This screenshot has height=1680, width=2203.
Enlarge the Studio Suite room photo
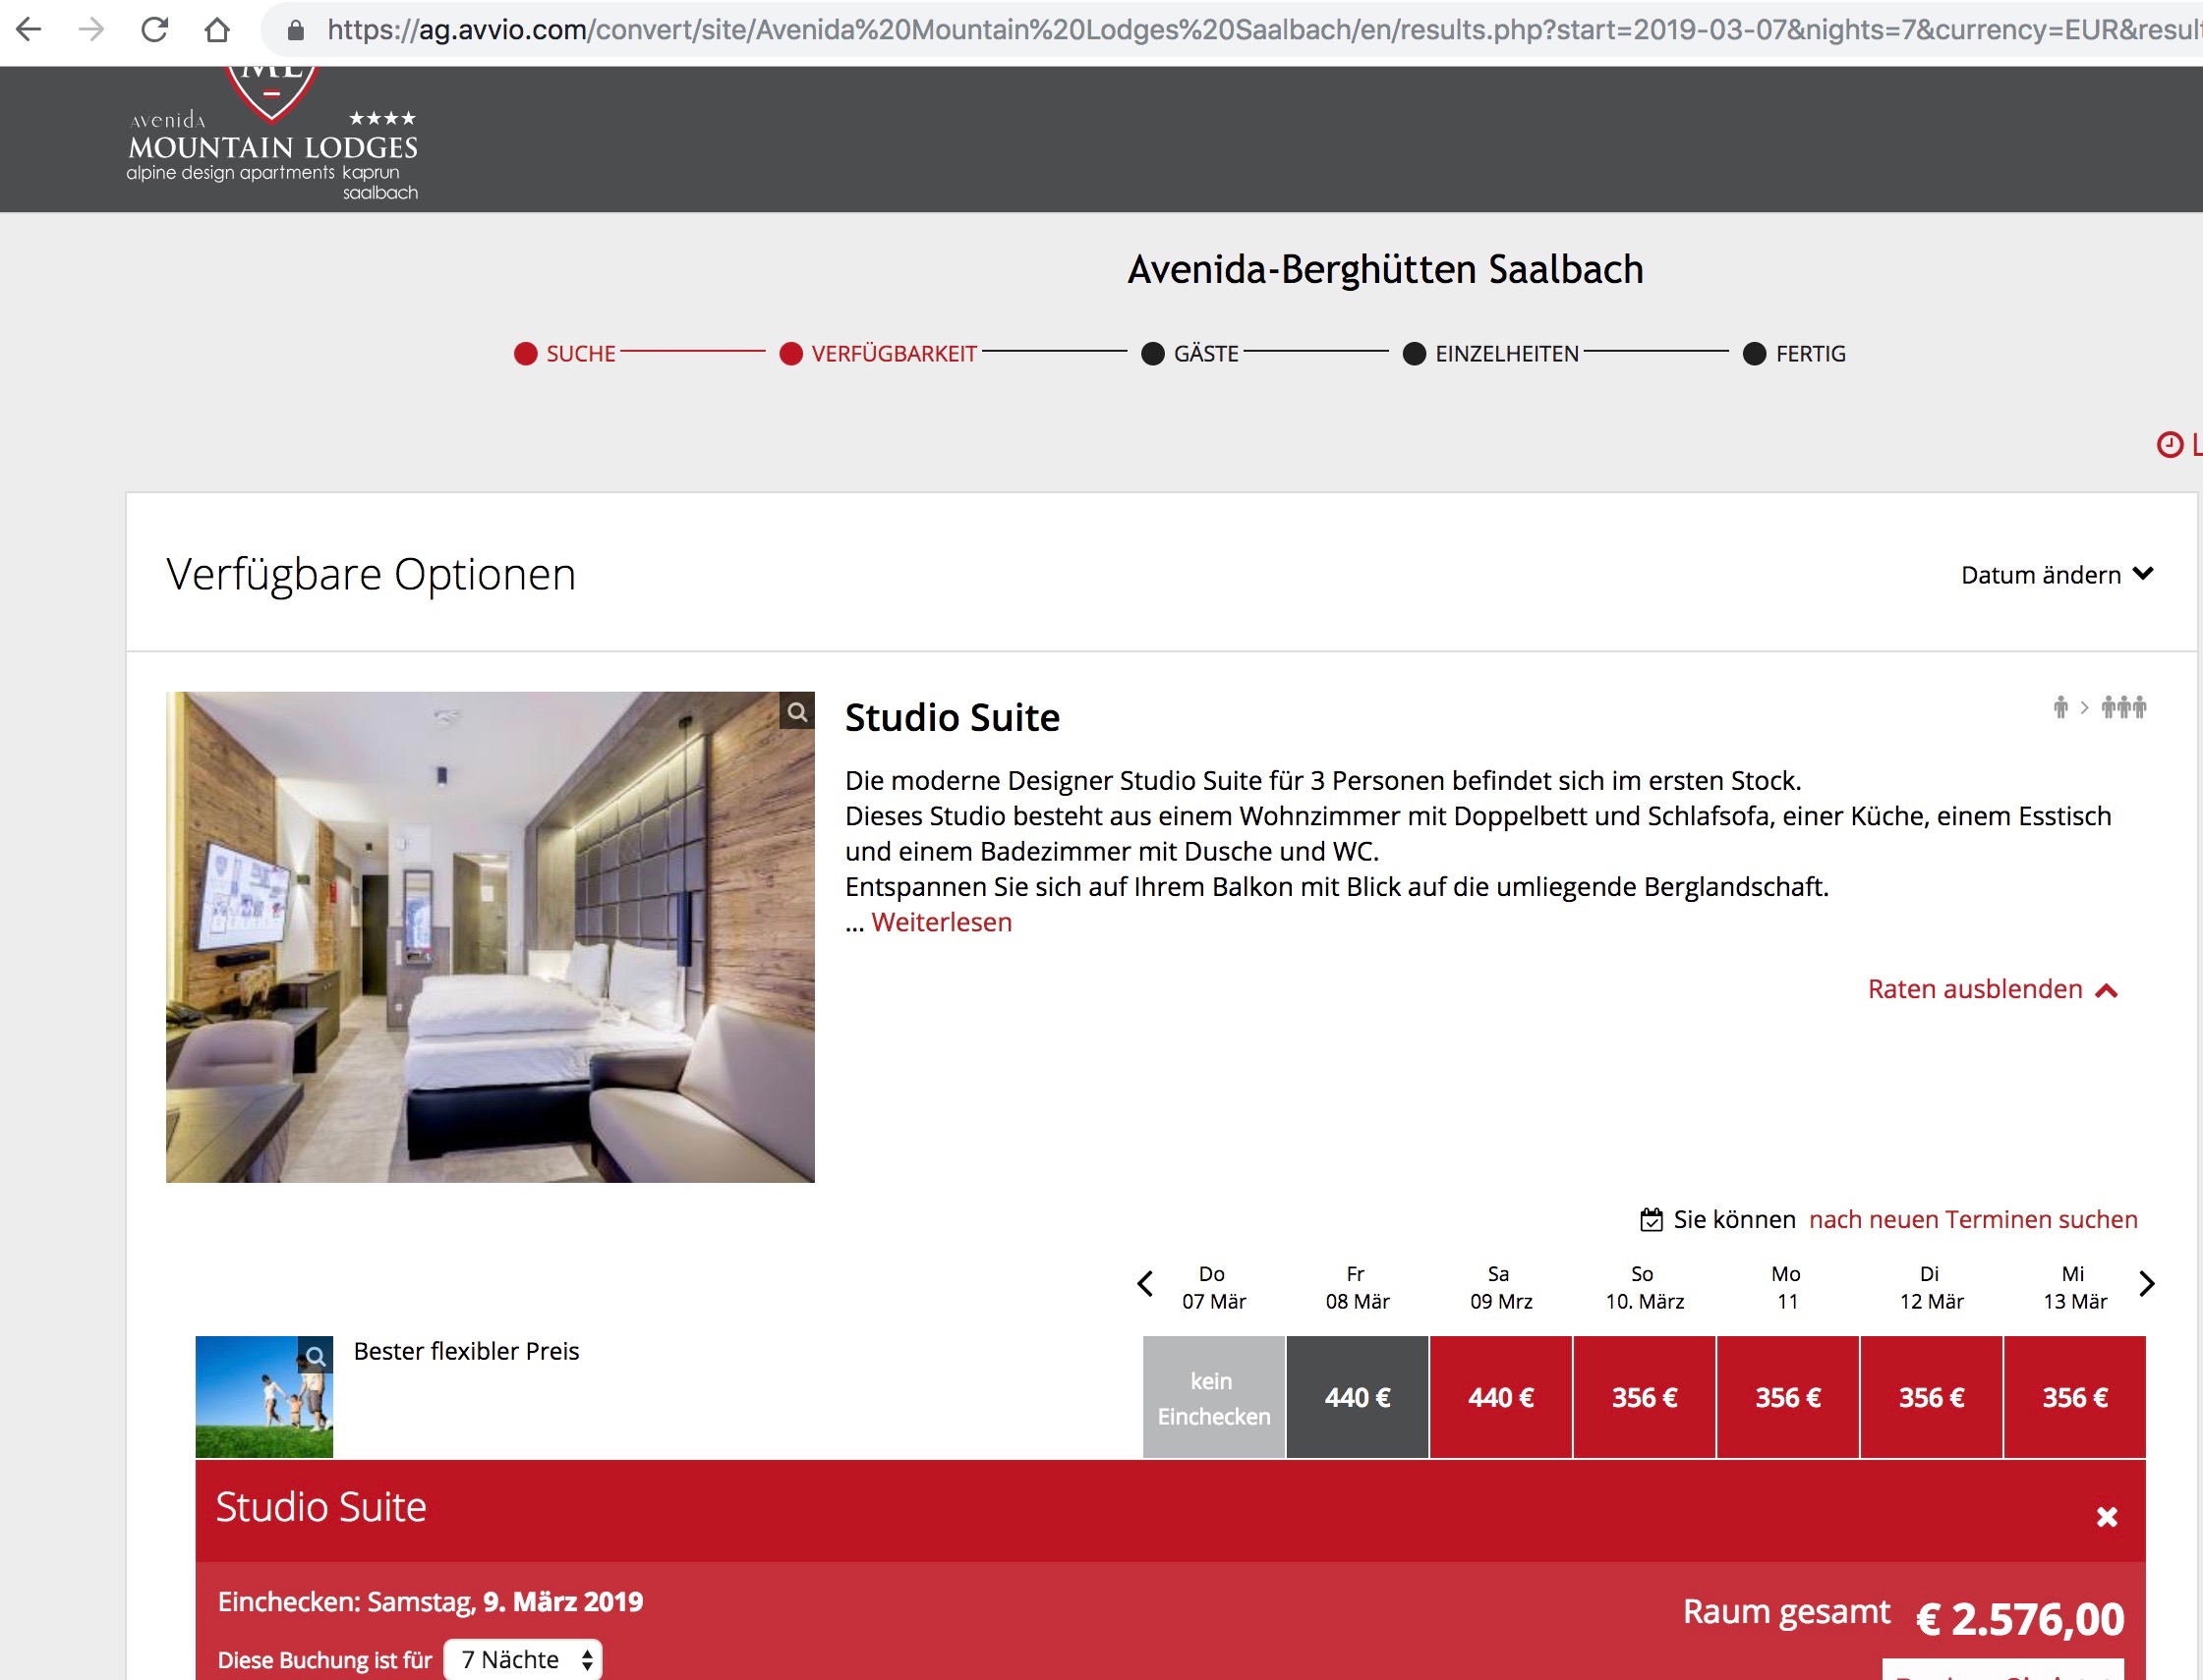(491, 937)
